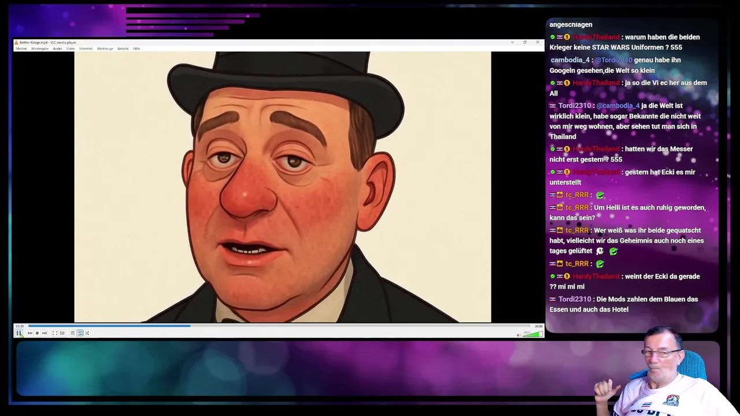Show the VLC playlist
740x416 pixels.
tap(73, 333)
